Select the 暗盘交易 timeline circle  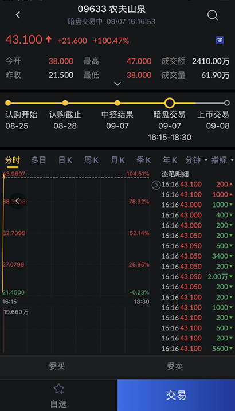tap(170, 103)
